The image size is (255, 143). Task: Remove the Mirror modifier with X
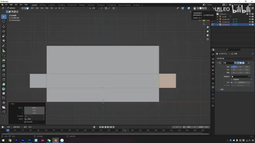click(249, 63)
